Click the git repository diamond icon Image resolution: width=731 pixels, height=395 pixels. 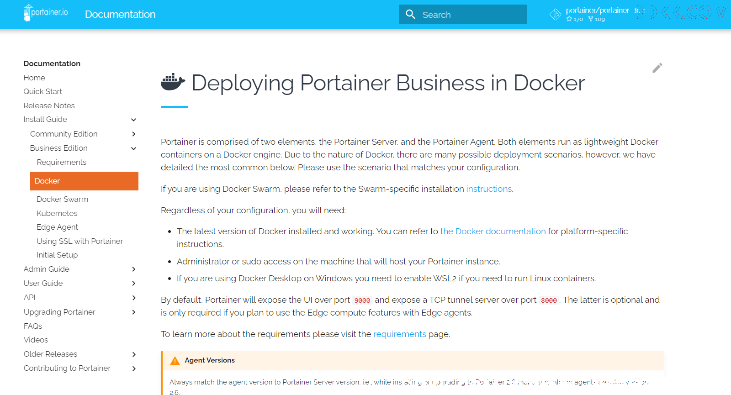pyautogui.click(x=555, y=15)
